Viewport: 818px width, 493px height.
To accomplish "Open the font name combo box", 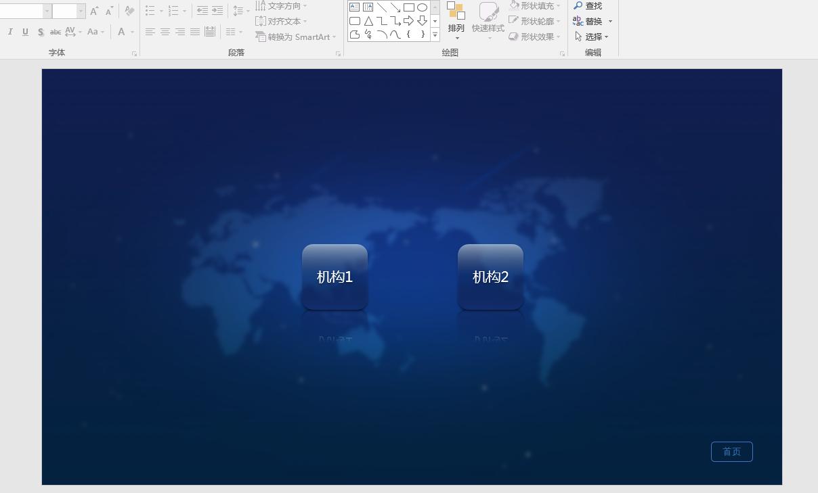I will [x=26, y=11].
